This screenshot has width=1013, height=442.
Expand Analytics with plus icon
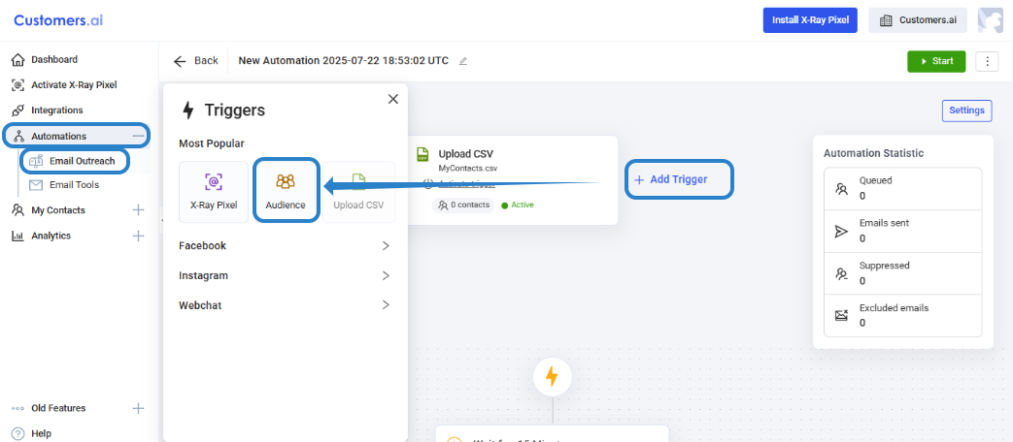point(138,236)
